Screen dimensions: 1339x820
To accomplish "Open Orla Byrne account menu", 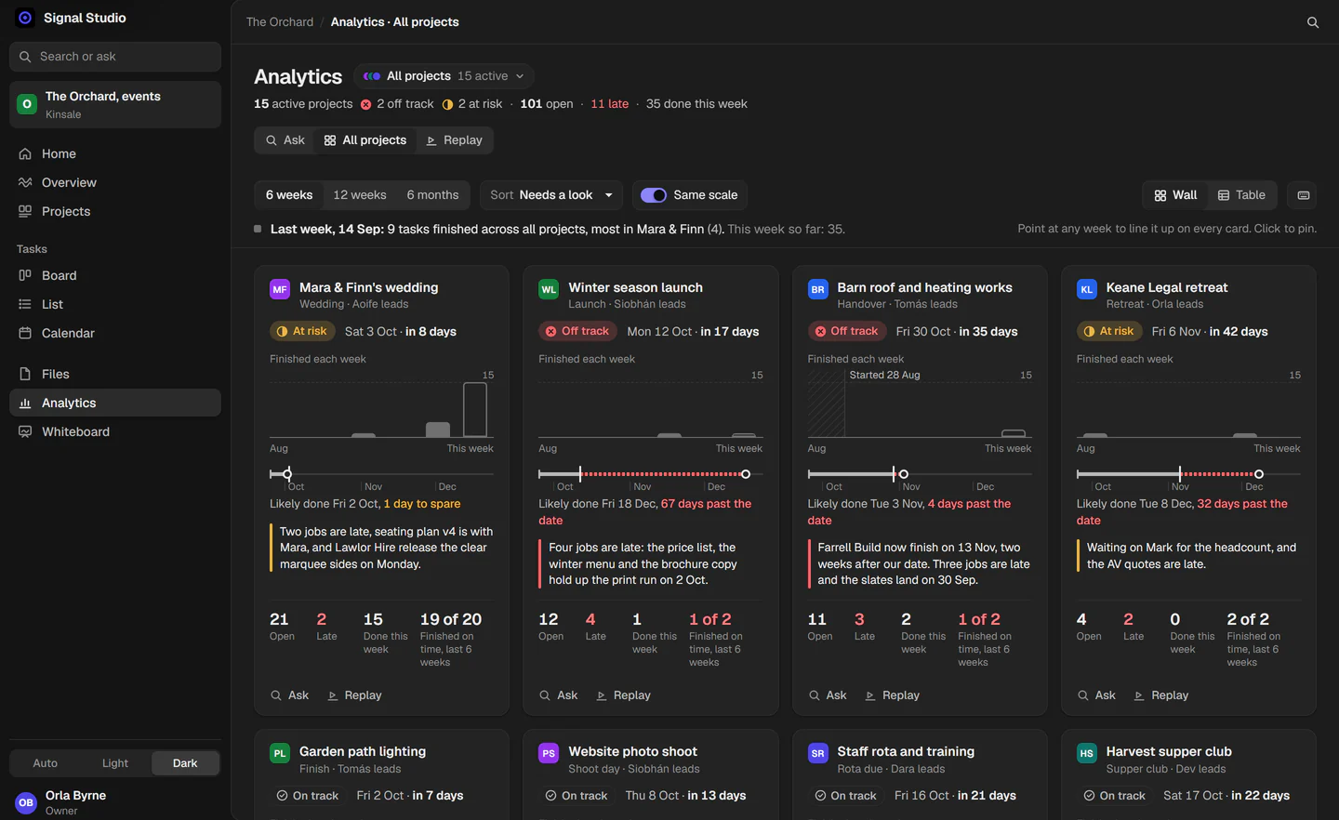I will [115, 802].
